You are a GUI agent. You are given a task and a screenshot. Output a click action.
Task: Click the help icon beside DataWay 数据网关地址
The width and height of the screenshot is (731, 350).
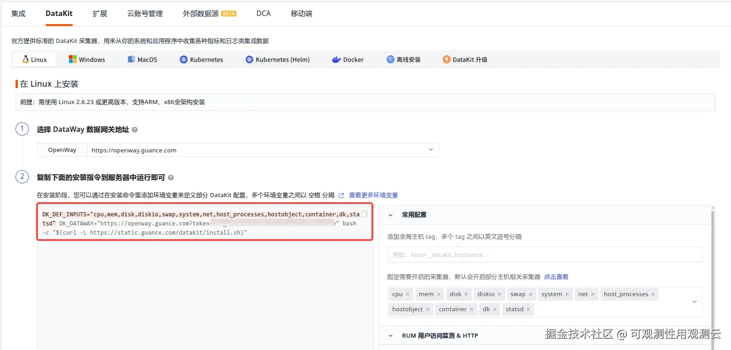pyautogui.click(x=135, y=130)
